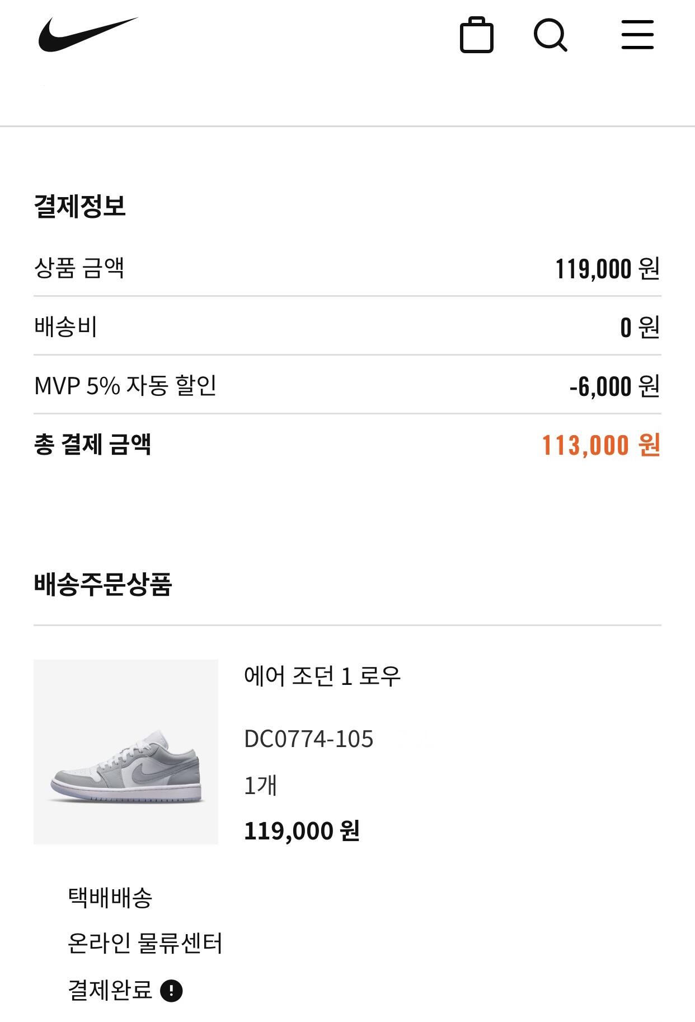Screen dimensions: 695x1022
Task: Click the 결제정보 section heading
Action: point(80,206)
